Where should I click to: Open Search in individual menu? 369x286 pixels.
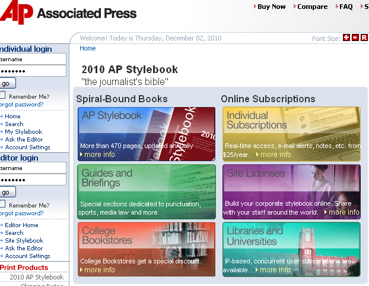tap(14, 124)
